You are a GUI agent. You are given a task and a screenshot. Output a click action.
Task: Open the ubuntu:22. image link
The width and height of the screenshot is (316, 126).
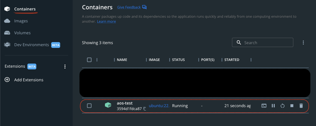click(159, 106)
